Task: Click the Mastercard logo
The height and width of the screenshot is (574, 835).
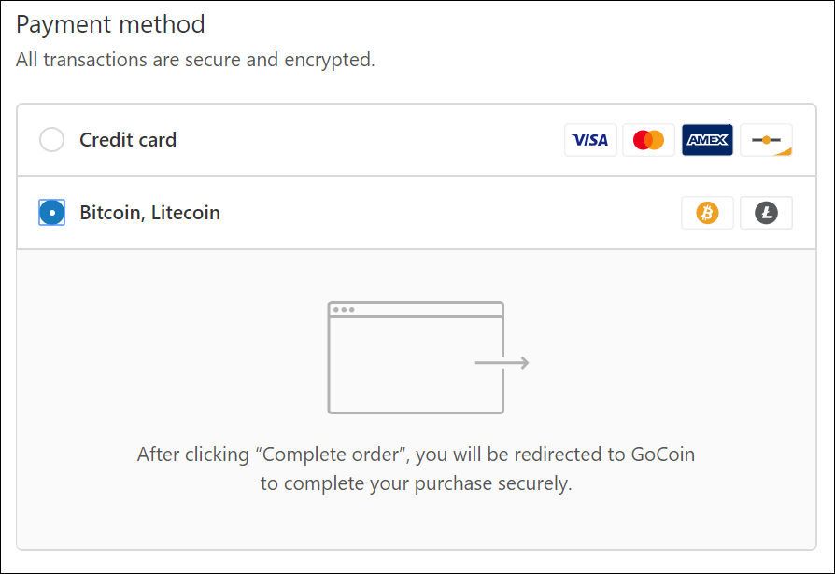Action: pos(648,140)
